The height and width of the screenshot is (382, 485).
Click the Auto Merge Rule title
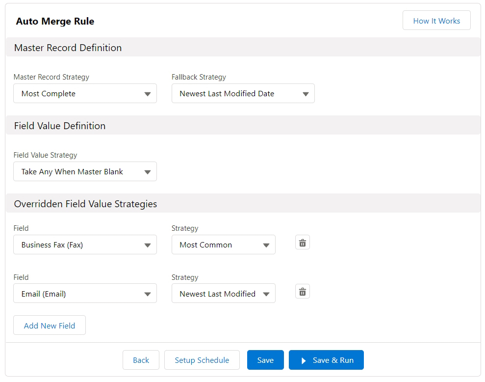pos(55,21)
